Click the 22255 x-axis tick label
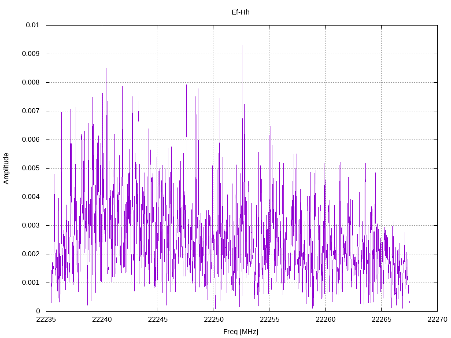 tap(270, 320)
